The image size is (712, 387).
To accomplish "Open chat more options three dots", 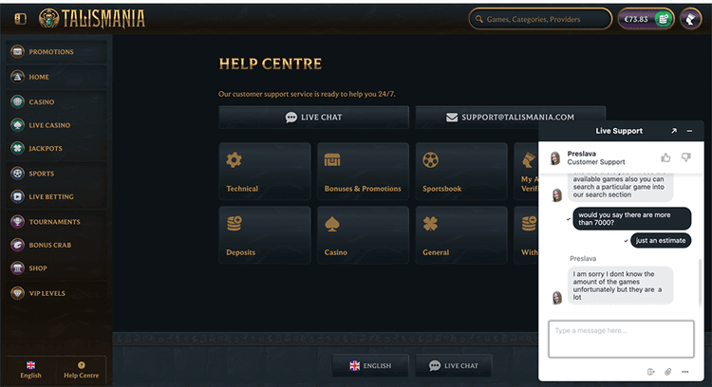I will pyautogui.click(x=685, y=372).
